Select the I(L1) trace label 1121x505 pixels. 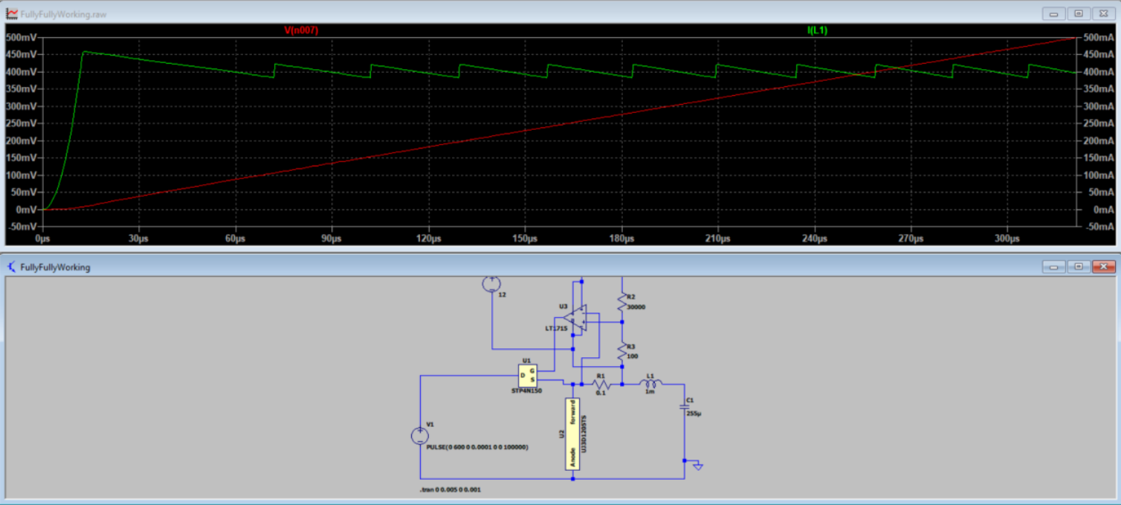point(817,30)
